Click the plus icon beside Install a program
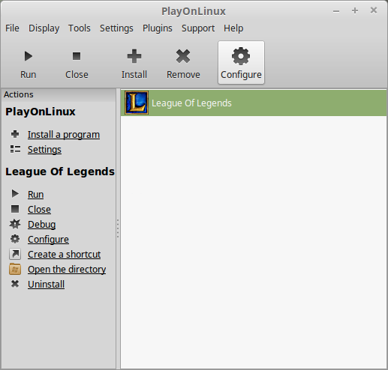The width and height of the screenshot is (388, 370). pos(15,134)
